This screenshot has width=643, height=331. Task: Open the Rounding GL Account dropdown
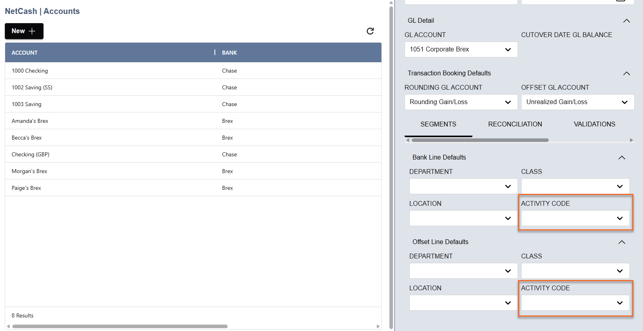tap(461, 102)
